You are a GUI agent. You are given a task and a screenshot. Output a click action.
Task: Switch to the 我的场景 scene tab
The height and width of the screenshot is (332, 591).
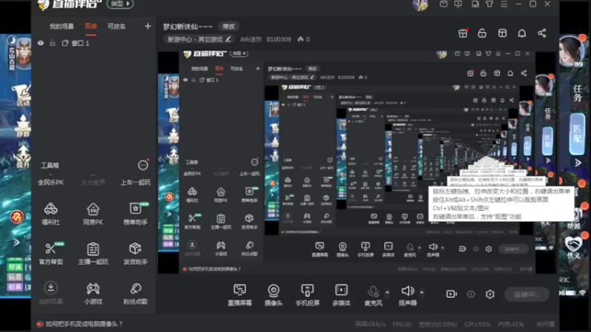click(x=61, y=27)
